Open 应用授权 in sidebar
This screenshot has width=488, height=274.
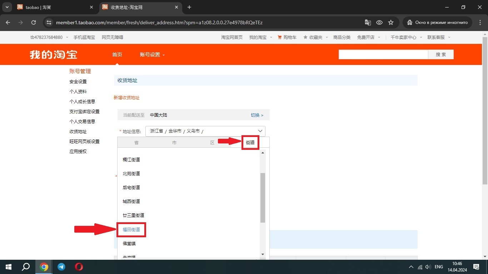(x=78, y=151)
